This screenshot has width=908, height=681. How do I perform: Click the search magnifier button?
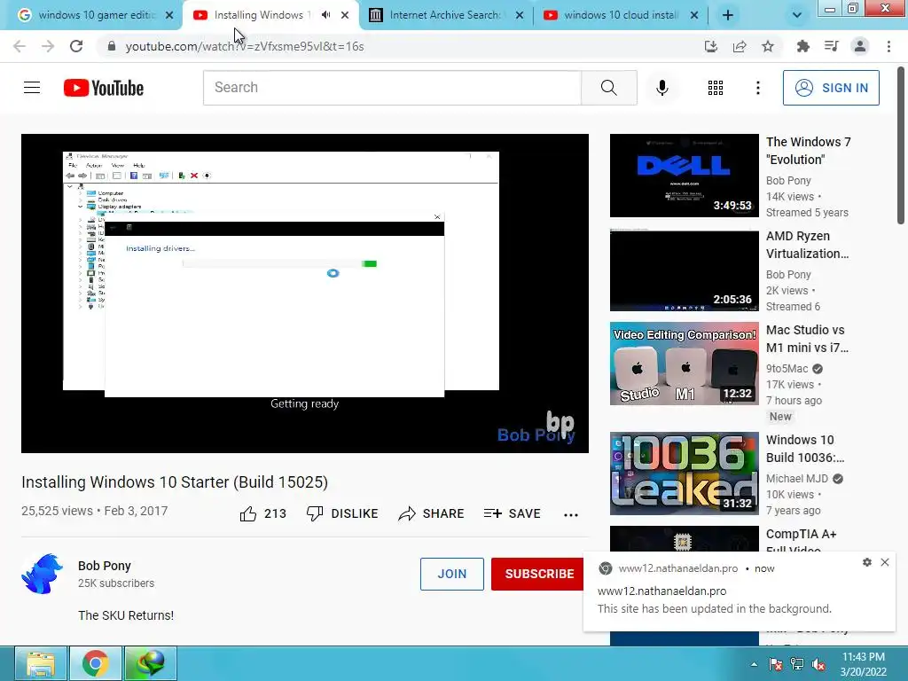[x=608, y=88]
